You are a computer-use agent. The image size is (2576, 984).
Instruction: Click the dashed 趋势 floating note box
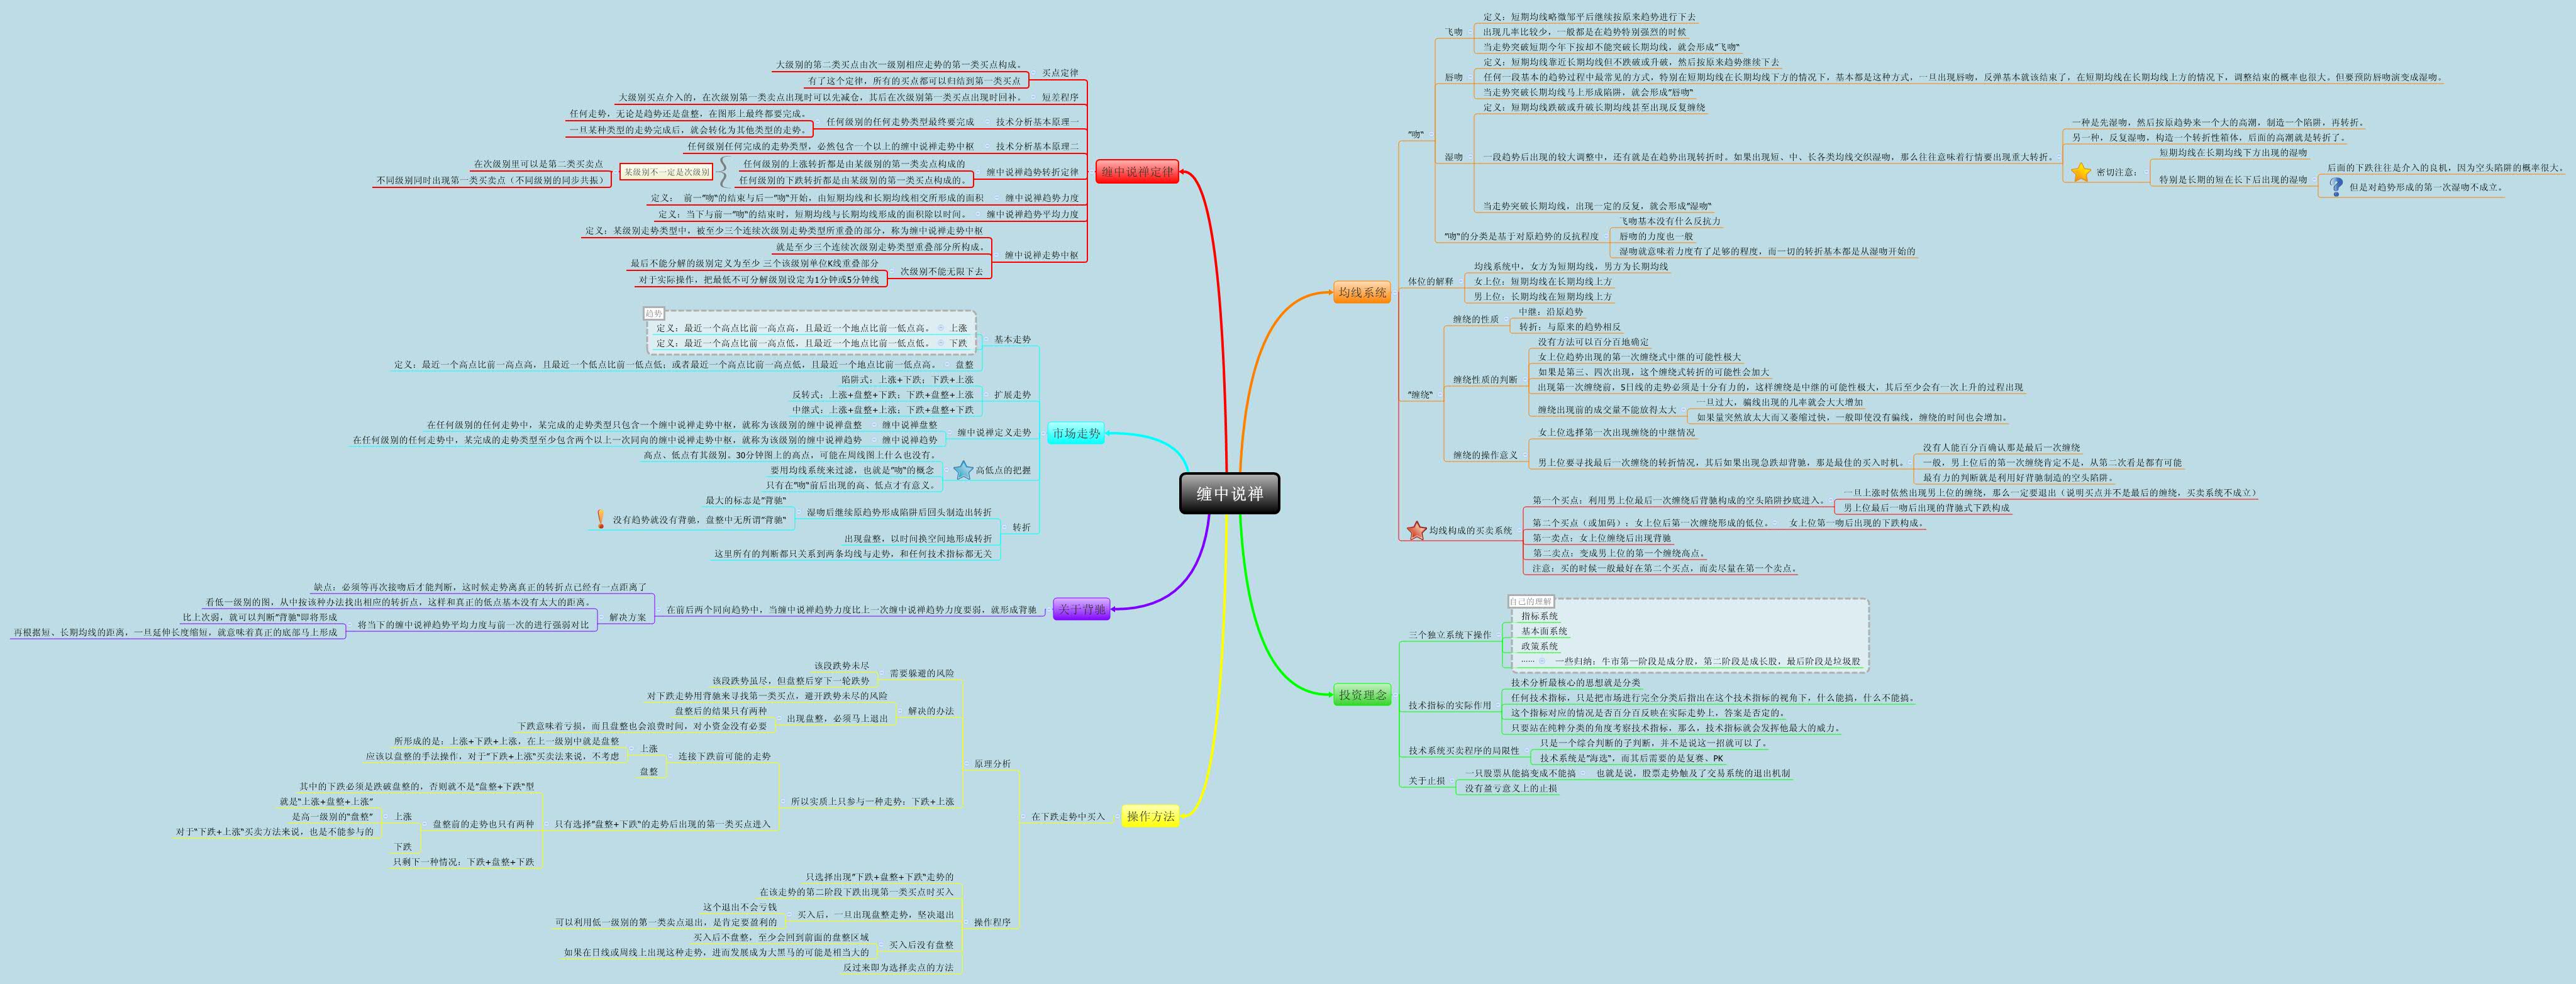655,313
